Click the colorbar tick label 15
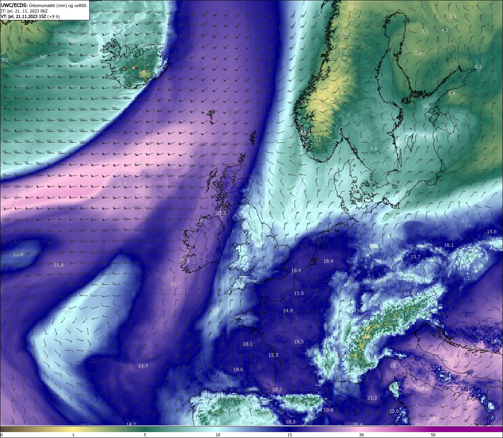Viewport: 503px width, 438px height. 290,435
